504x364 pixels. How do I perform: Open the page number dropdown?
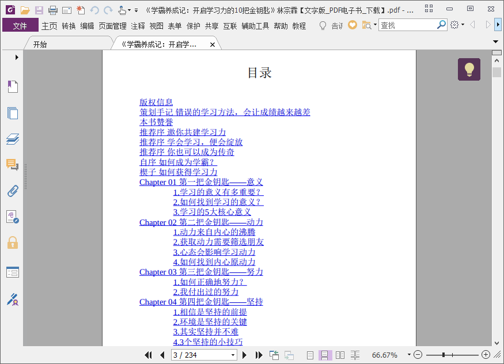tap(233, 355)
